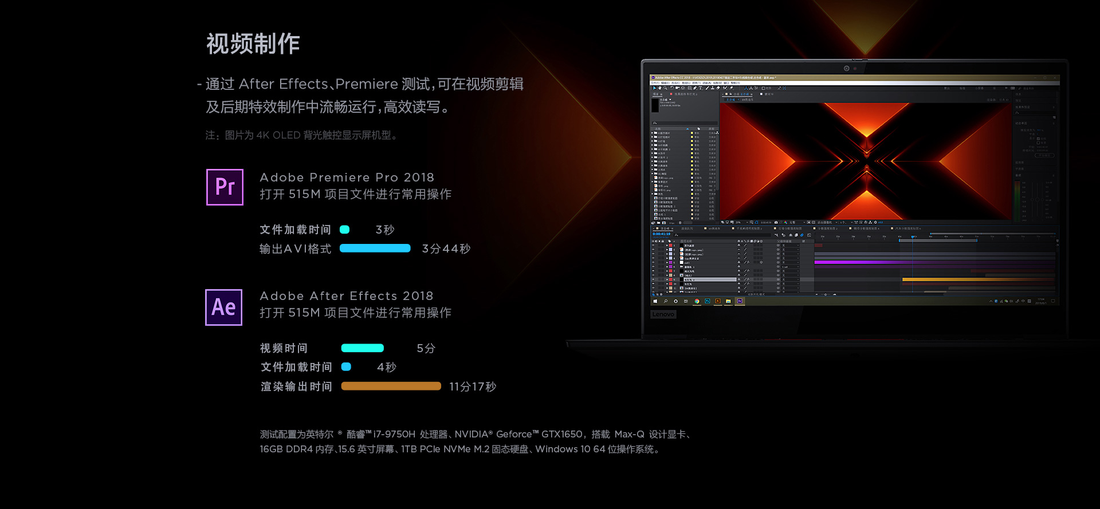
Task: Open Photoshop from the taskbar
Action: click(707, 301)
